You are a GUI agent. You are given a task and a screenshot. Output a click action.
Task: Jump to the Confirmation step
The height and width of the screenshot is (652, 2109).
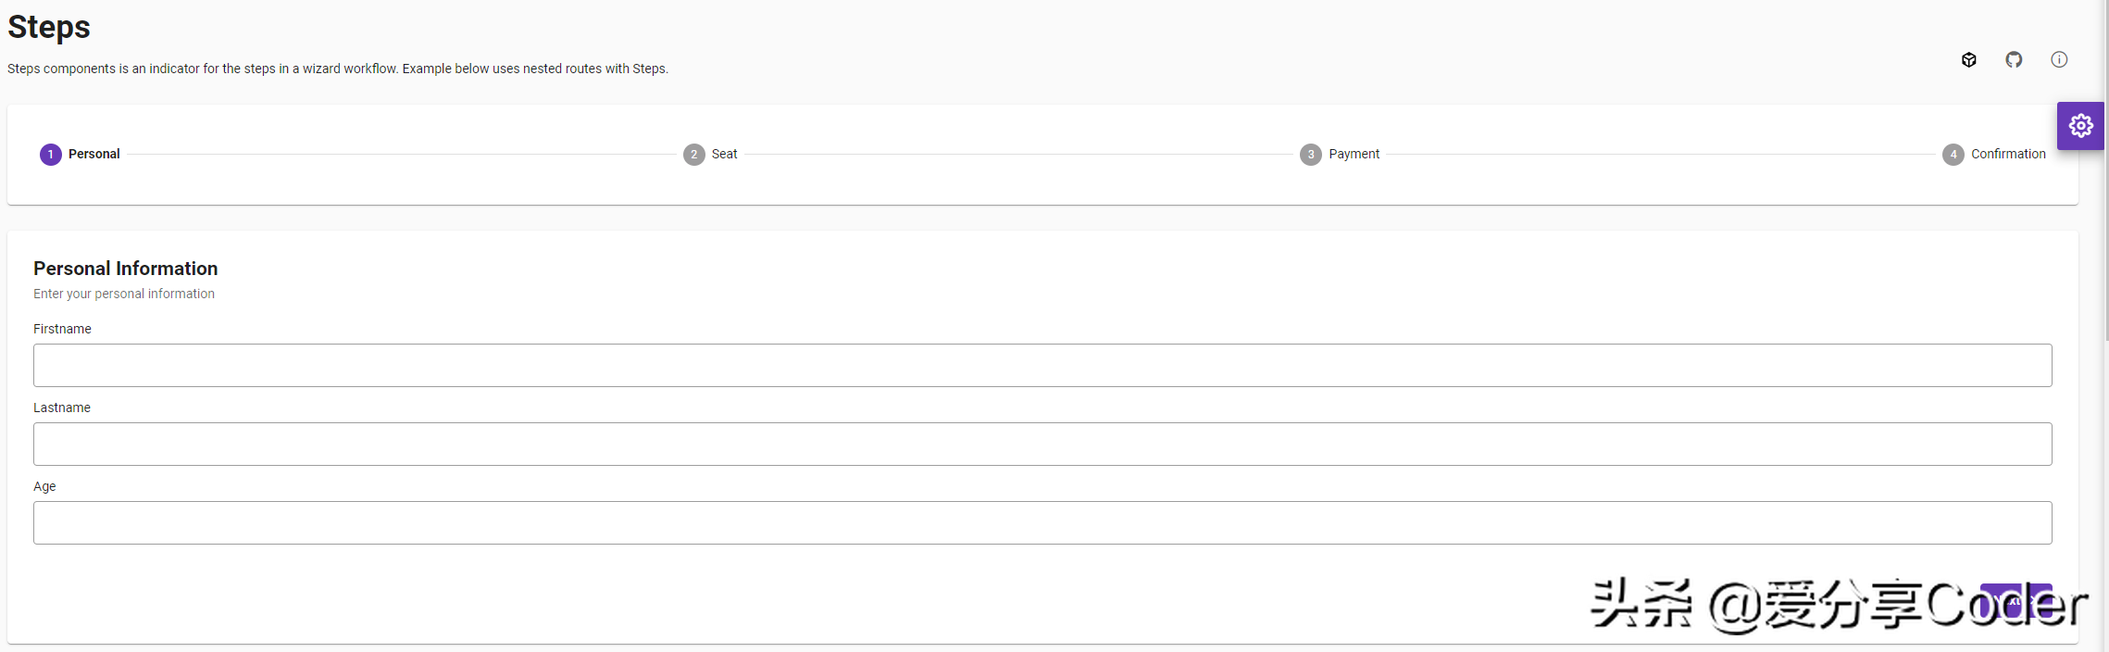tap(2008, 155)
